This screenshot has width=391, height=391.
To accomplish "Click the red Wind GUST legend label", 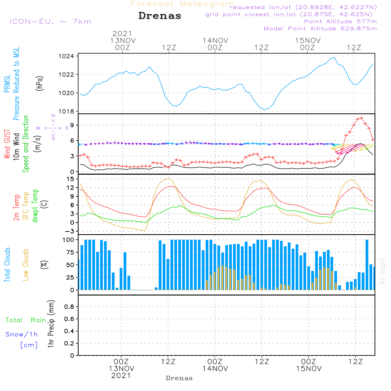I will [7, 145].
